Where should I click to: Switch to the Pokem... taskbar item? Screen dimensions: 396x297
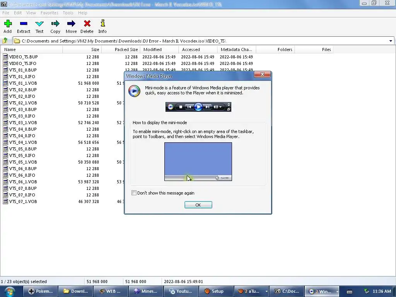click(40, 291)
